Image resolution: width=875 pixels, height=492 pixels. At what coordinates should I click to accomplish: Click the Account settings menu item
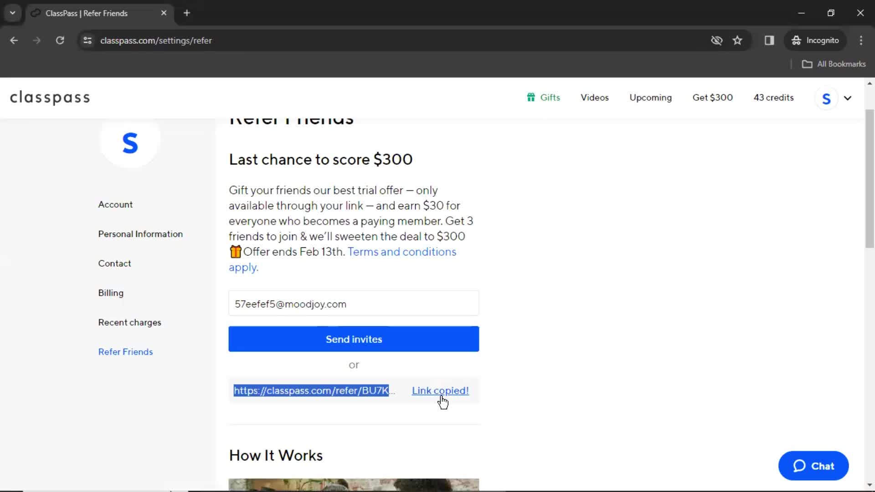(x=115, y=204)
